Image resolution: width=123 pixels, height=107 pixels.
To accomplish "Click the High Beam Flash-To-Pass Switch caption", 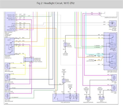I will pyautogui.click(x=8, y=57).
